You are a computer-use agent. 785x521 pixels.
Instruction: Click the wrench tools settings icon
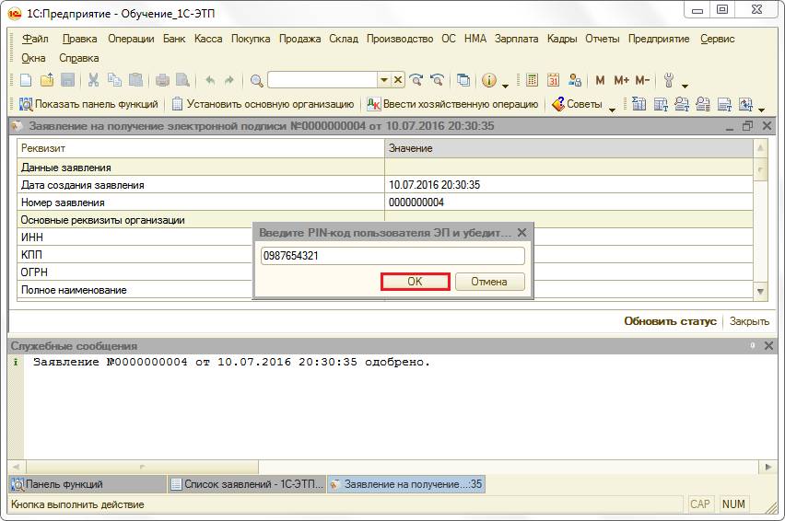669,80
